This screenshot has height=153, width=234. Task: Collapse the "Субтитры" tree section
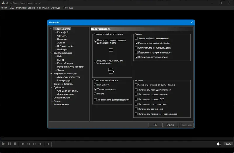coord(51,87)
